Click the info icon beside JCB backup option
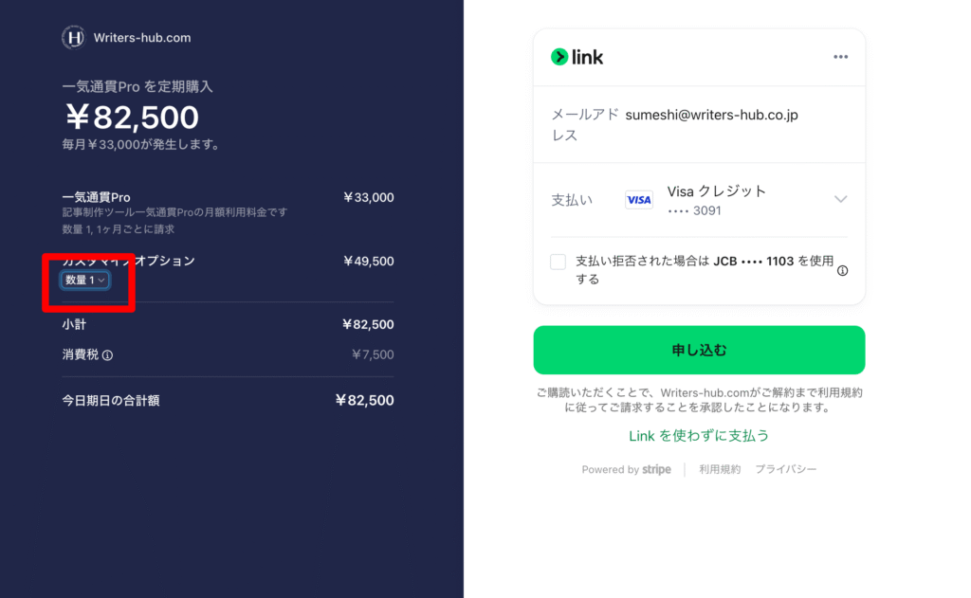This screenshot has height=598, width=971. [842, 270]
